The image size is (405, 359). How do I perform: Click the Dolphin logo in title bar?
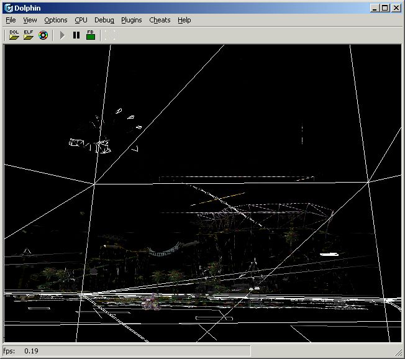coord(9,8)
